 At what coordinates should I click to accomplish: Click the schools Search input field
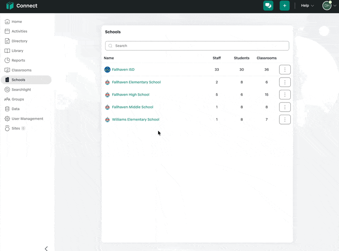pos(197,46)
